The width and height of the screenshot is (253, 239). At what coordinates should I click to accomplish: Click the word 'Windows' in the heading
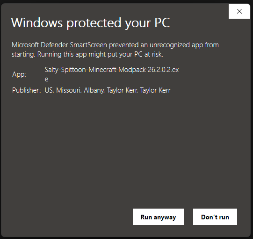pyautogui.click(x=37, y=22)
